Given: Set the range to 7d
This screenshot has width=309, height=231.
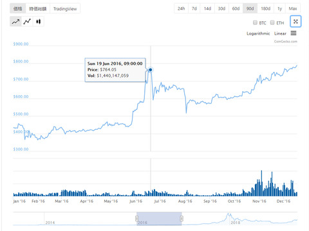Looking at the screenshot, I should coord(194,8).
